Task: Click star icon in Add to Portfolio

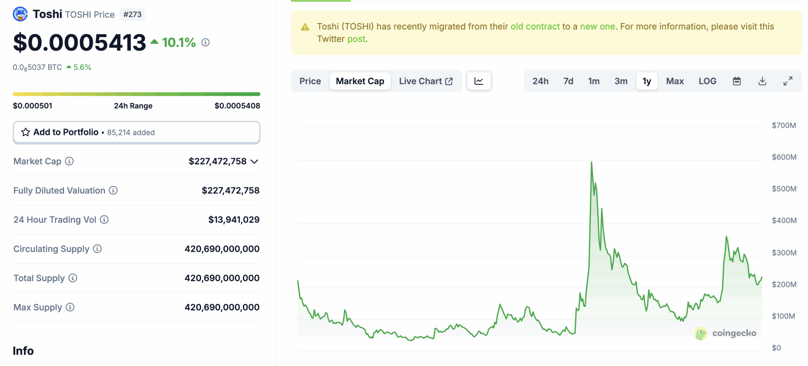Action: coord(26,132)
